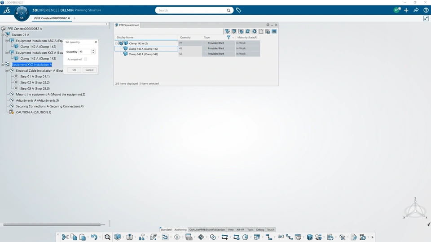Switch to the Standard toolbar tab
The height and width of the screenshot is (242, 431).
(x=166, y=229)
